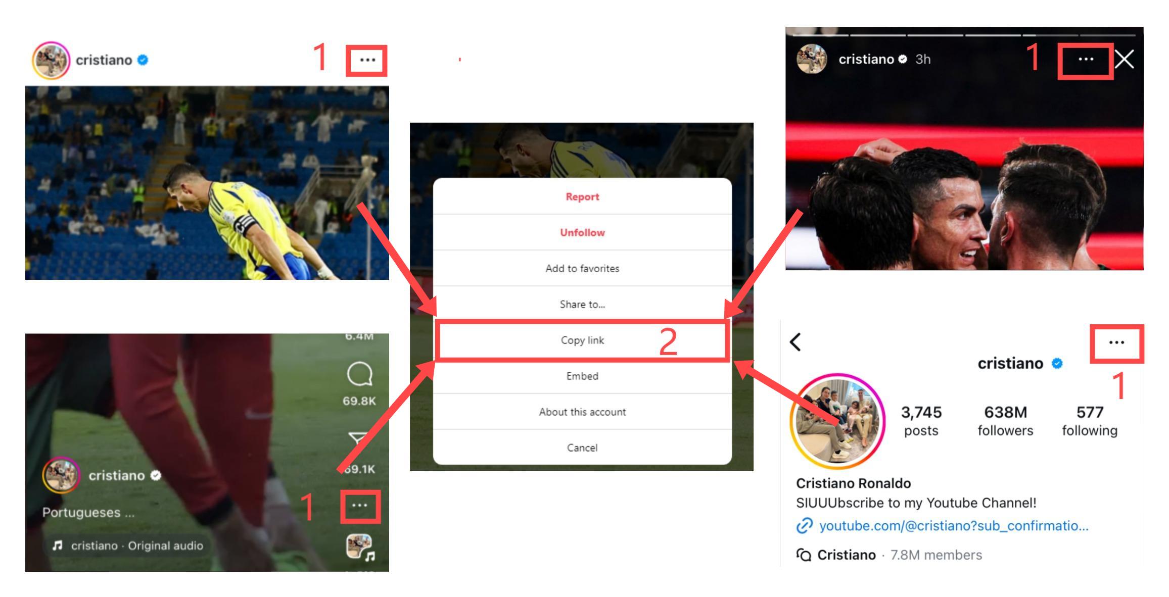Click 'Share to...' option in the menu

point(582,305)
